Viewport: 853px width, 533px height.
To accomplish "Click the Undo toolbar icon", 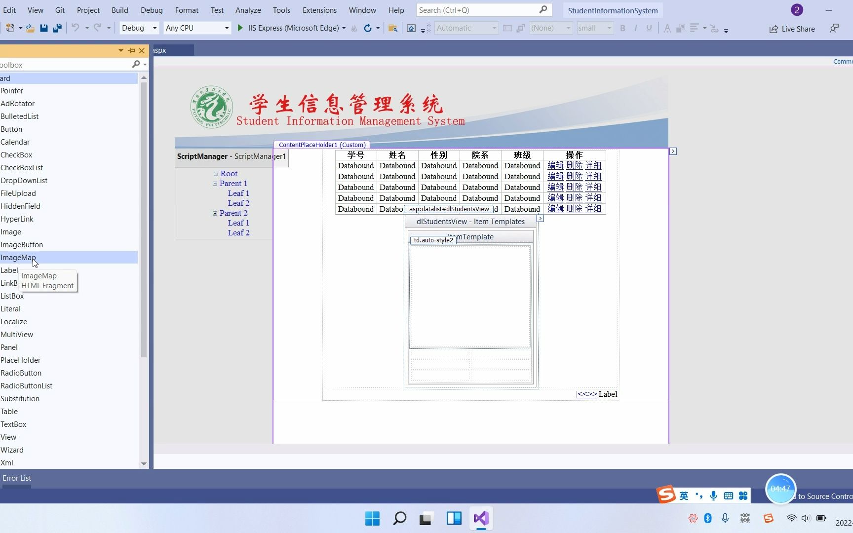I will click(x=76, y=28).
